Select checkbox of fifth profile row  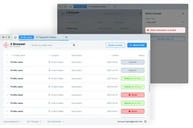pos(7,95)
